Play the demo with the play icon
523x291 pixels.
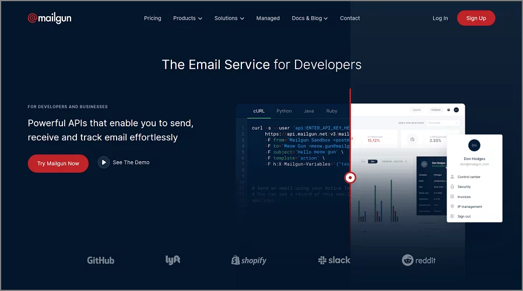103,162
